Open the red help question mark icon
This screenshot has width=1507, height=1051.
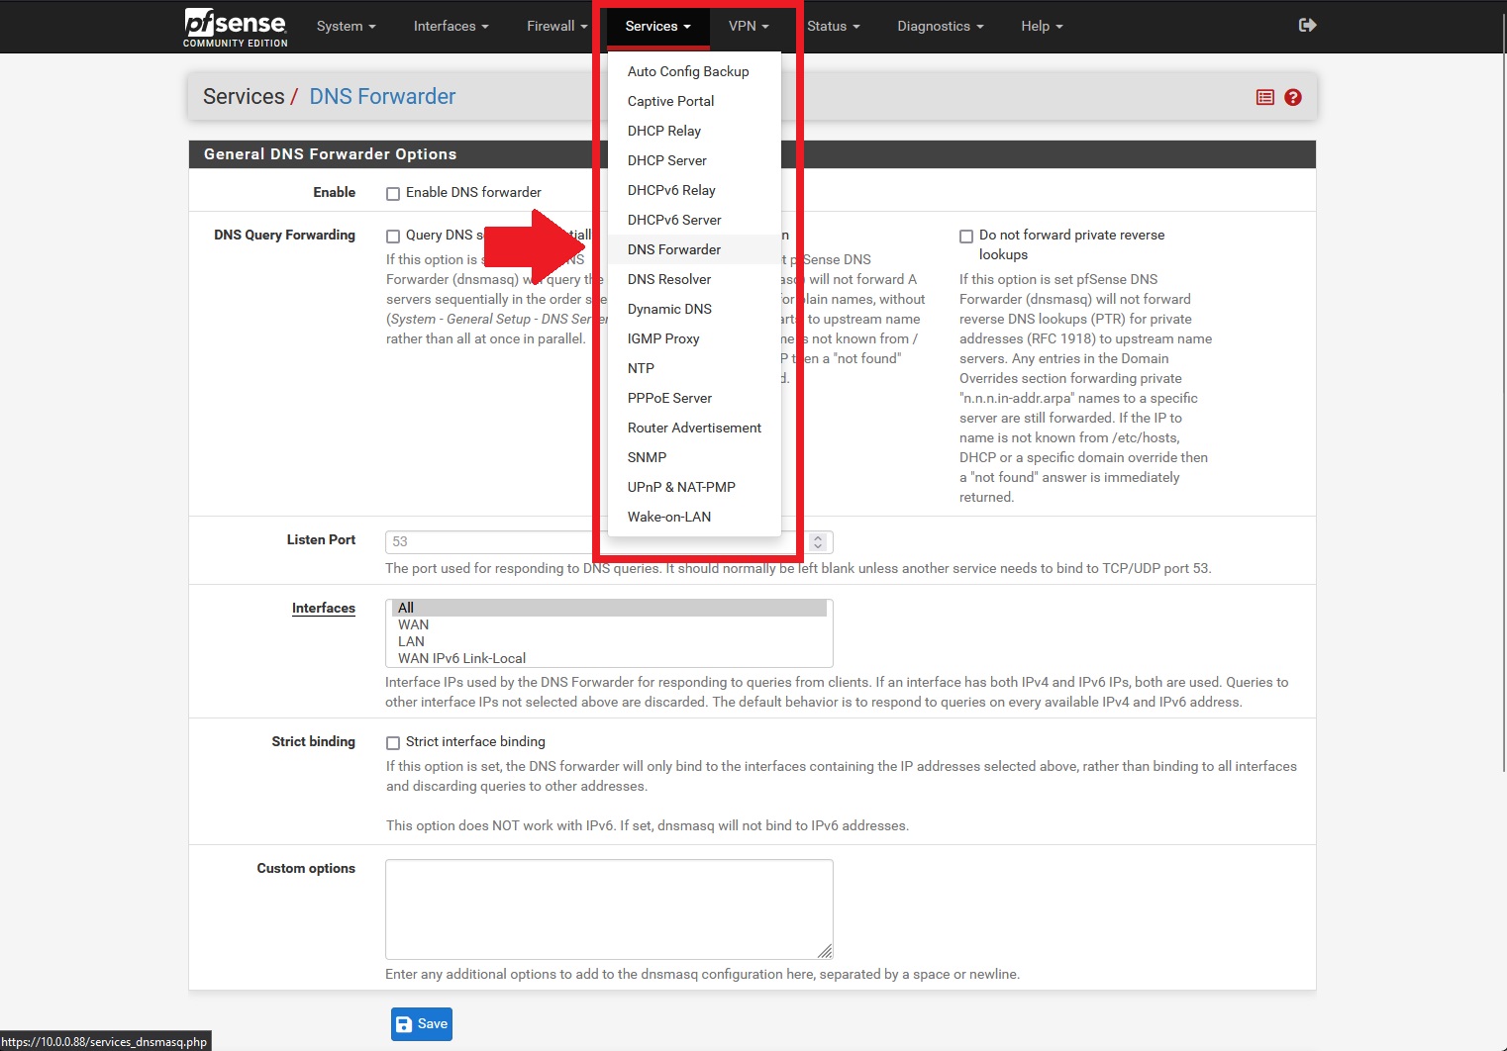tap(1293, 97)
